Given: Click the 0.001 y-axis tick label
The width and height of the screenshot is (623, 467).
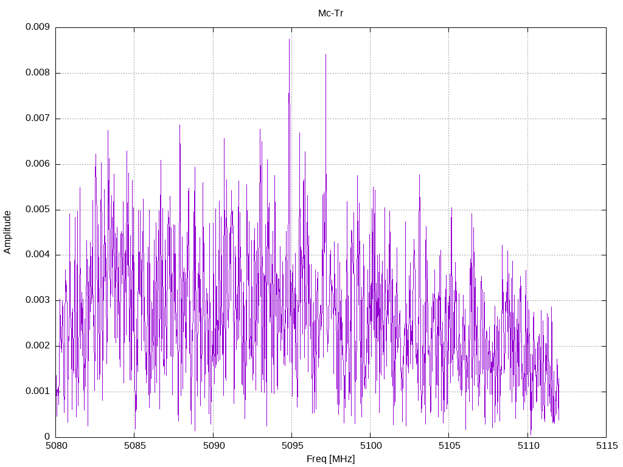Looking at the screenshot, I should coord(37,392).
